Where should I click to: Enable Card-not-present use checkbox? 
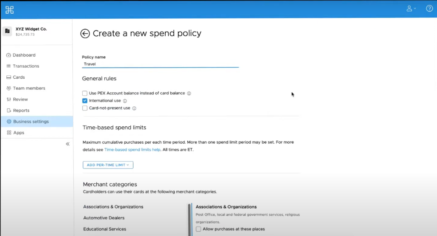click(85, 108)
